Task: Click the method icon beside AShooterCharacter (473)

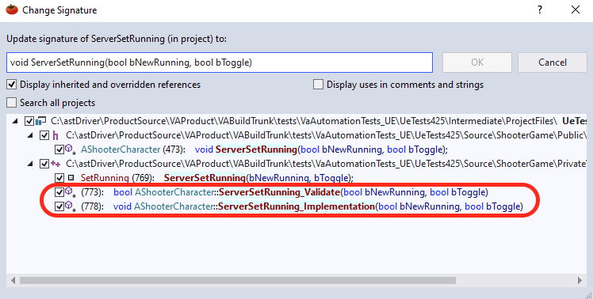Action: coord(71,149)
